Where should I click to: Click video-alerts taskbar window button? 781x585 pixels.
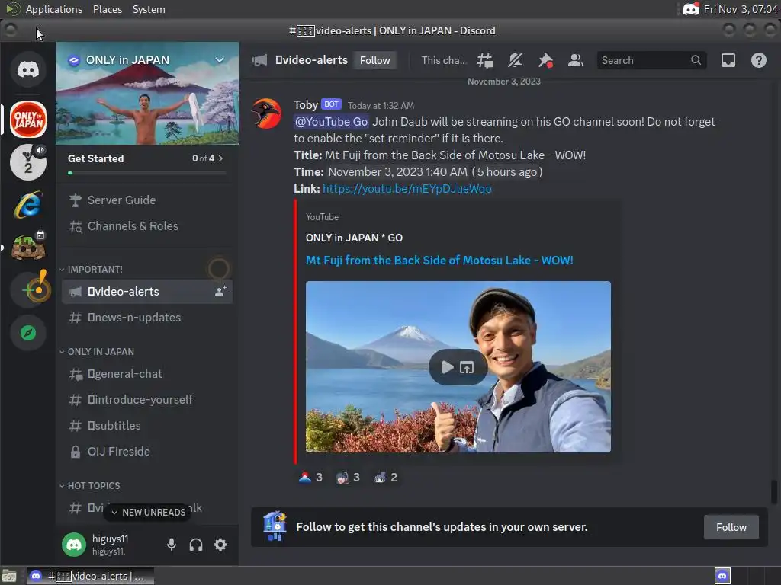click(90, 576)
